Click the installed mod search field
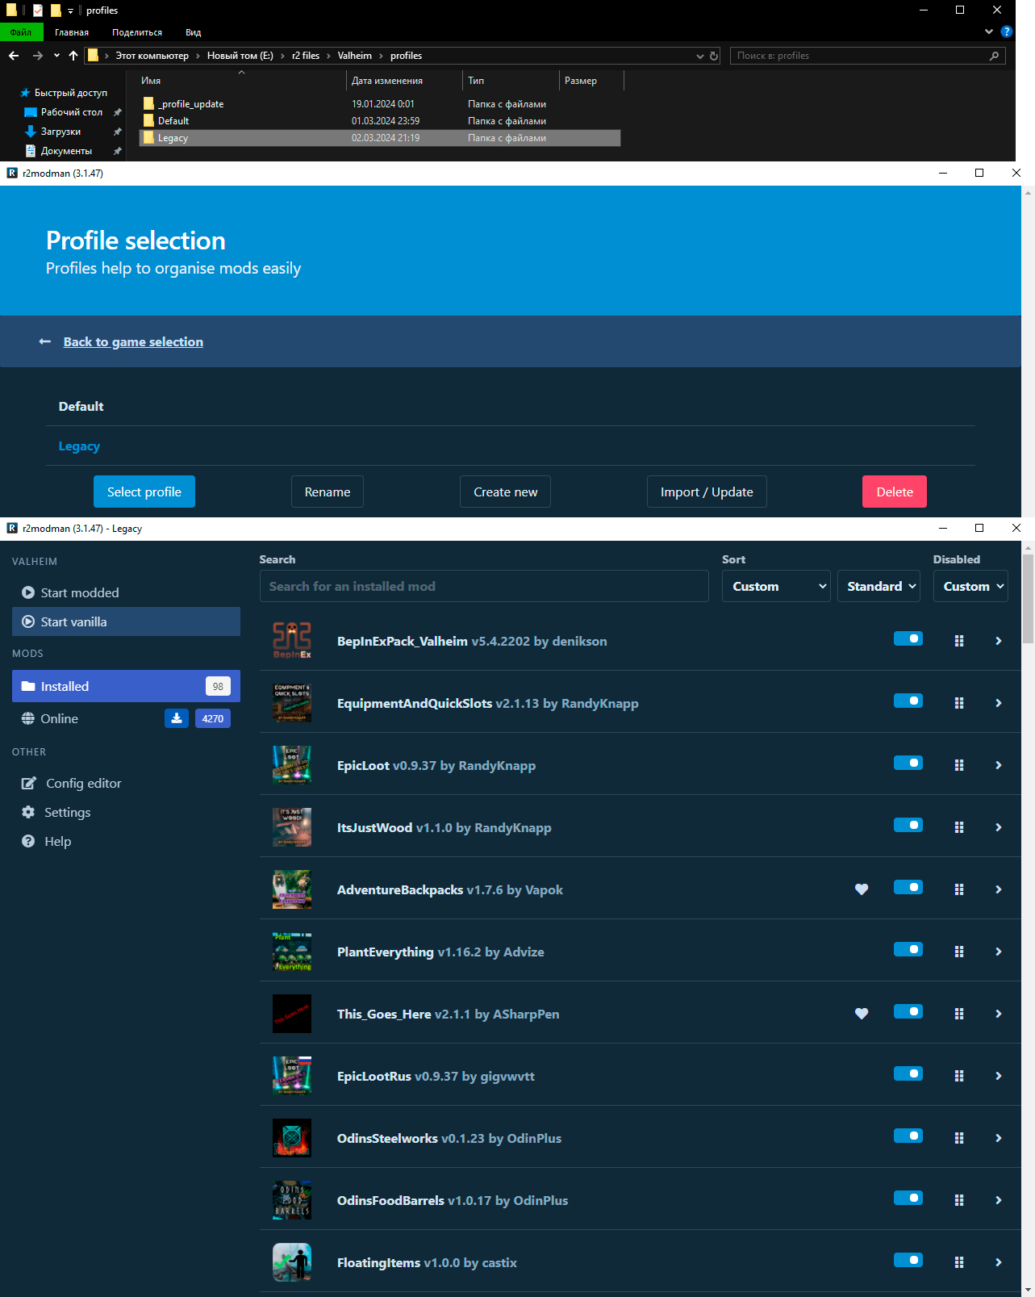 tap(484, 586)
